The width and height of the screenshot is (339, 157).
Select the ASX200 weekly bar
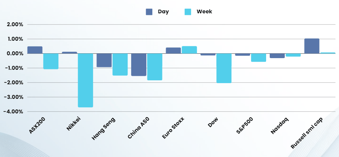tap(51, 61)
